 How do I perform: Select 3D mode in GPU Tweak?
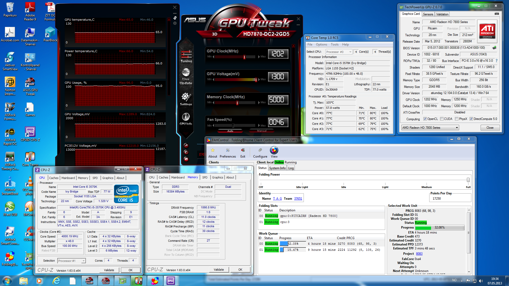(x=214, y=34)
